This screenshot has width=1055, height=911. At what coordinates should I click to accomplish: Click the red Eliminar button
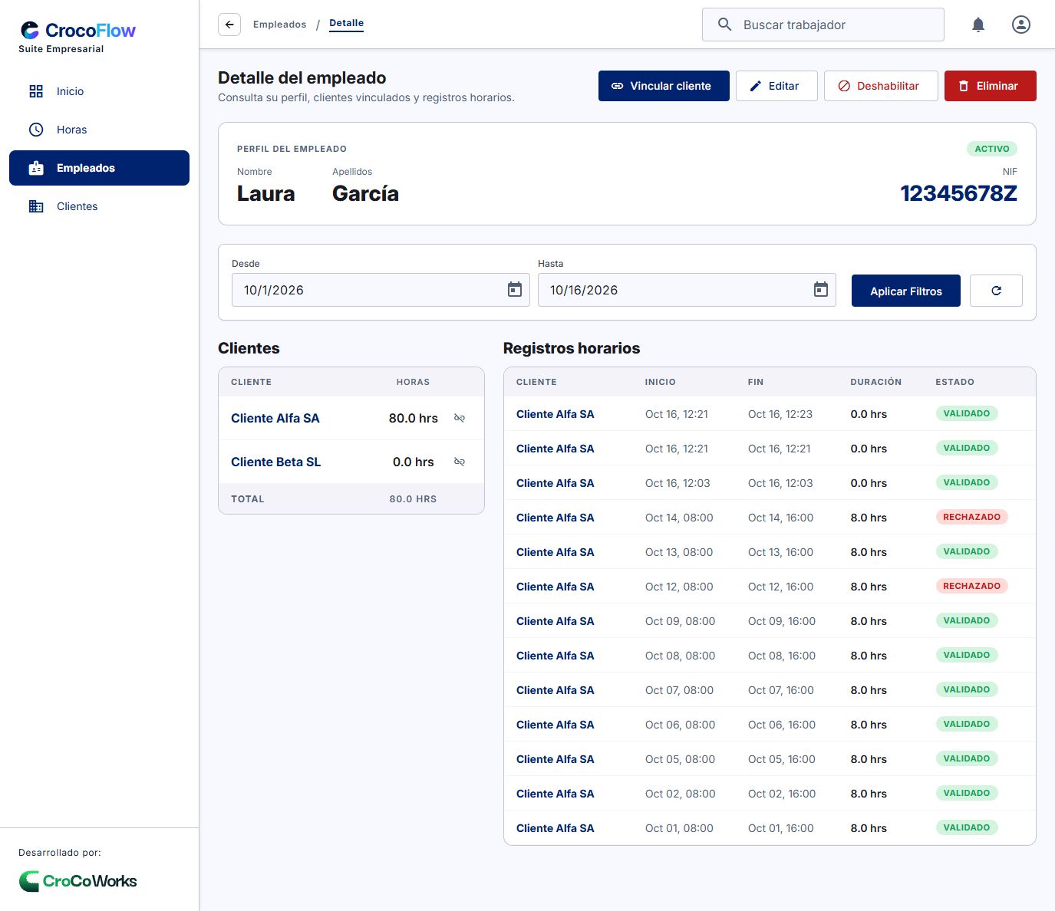[990, 86]
